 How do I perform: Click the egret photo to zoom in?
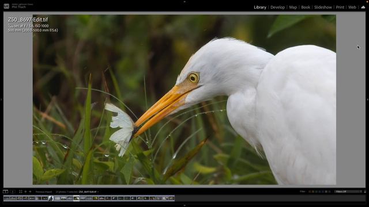184,99
